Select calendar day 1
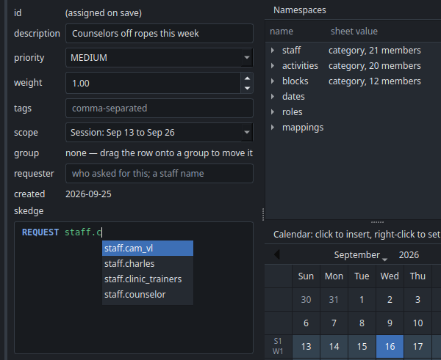 tap(362, 300)
